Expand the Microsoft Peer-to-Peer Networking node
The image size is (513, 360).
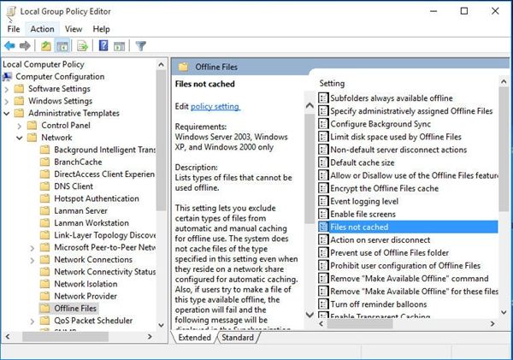tap(32, 248)
